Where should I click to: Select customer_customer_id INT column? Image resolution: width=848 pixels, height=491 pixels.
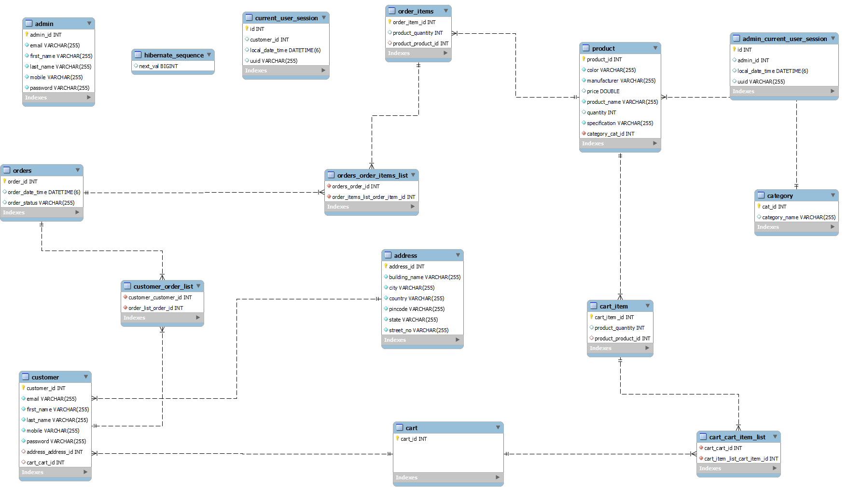(162, 297)
